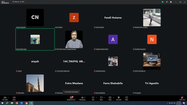
Task: Select the Farra Shalsabila participant tile
Action: 113,83
